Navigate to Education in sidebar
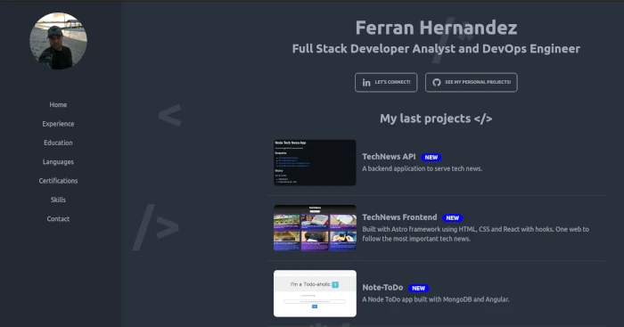This screenshot has height=327, width=624. [x=58, y=143]
